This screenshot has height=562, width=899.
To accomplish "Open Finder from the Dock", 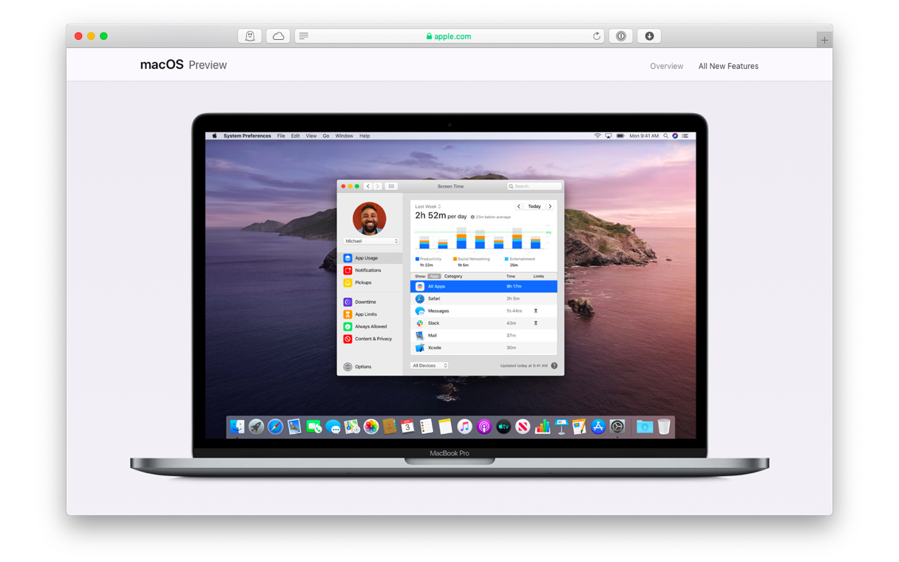I will [x=237, y=427].
